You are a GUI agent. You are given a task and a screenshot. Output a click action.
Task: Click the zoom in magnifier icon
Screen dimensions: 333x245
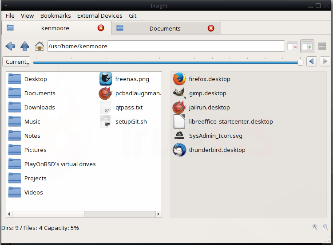click(x=315, y=227)
